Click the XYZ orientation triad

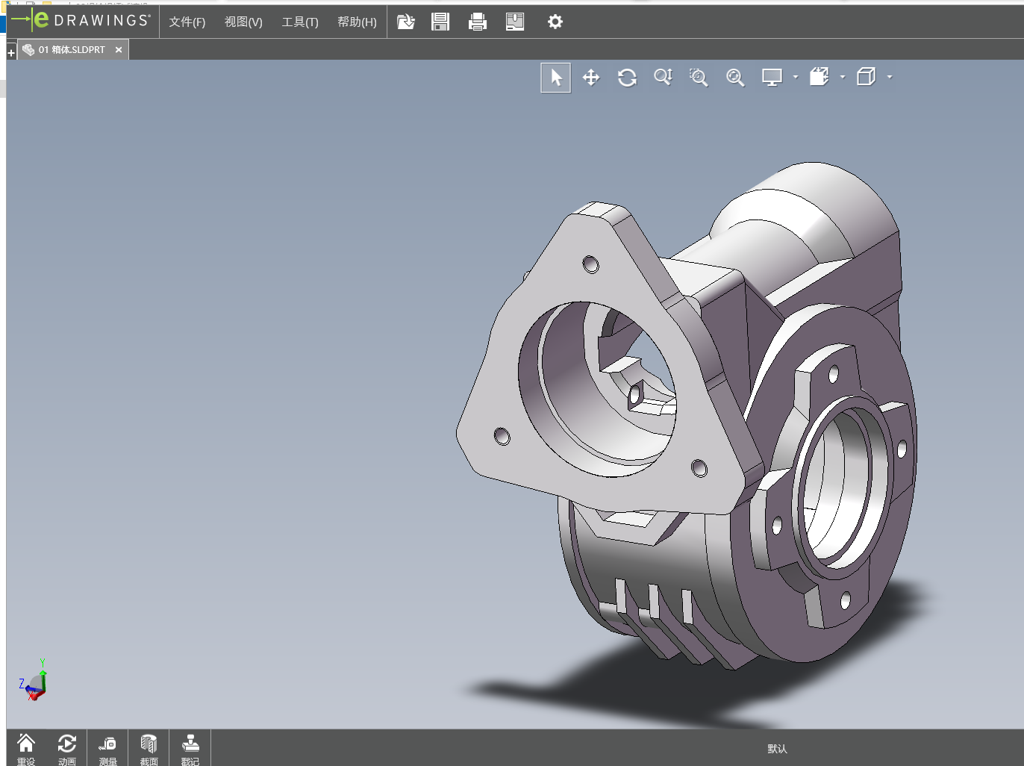[34, 680]
